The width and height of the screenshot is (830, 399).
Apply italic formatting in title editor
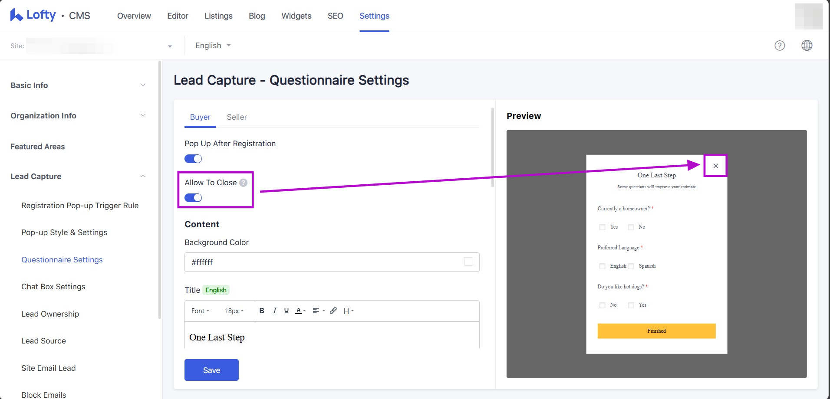(x=274, y=311)
